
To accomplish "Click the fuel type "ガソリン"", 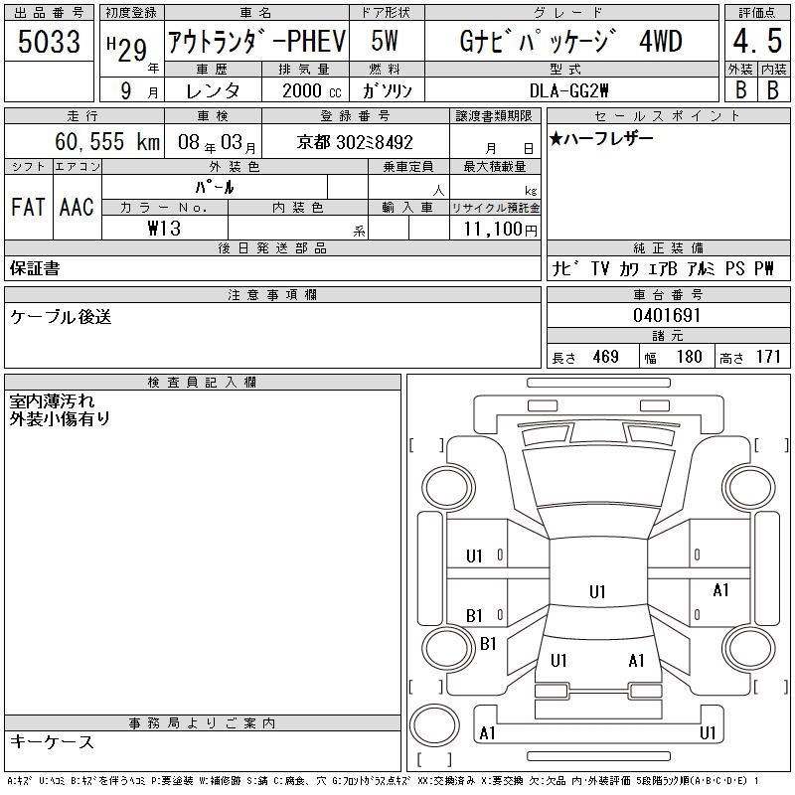I will pos(387,90).
